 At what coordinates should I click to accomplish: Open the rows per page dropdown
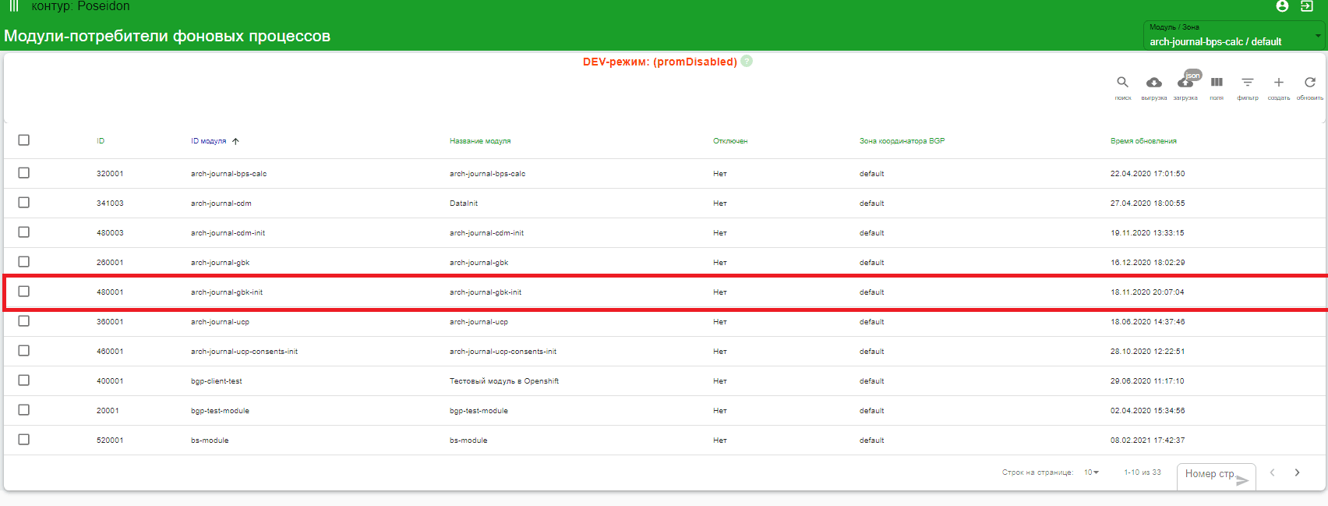point(1091,472)
